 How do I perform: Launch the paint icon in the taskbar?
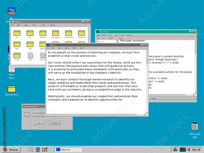click(x=44, y=150)
